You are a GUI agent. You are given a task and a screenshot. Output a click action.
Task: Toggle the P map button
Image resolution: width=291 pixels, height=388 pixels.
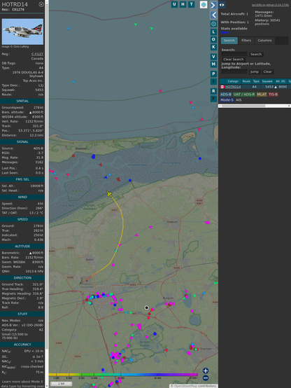tap(213, 74)
